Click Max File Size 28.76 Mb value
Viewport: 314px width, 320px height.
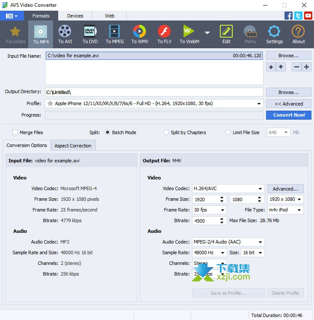coord(269,220)
